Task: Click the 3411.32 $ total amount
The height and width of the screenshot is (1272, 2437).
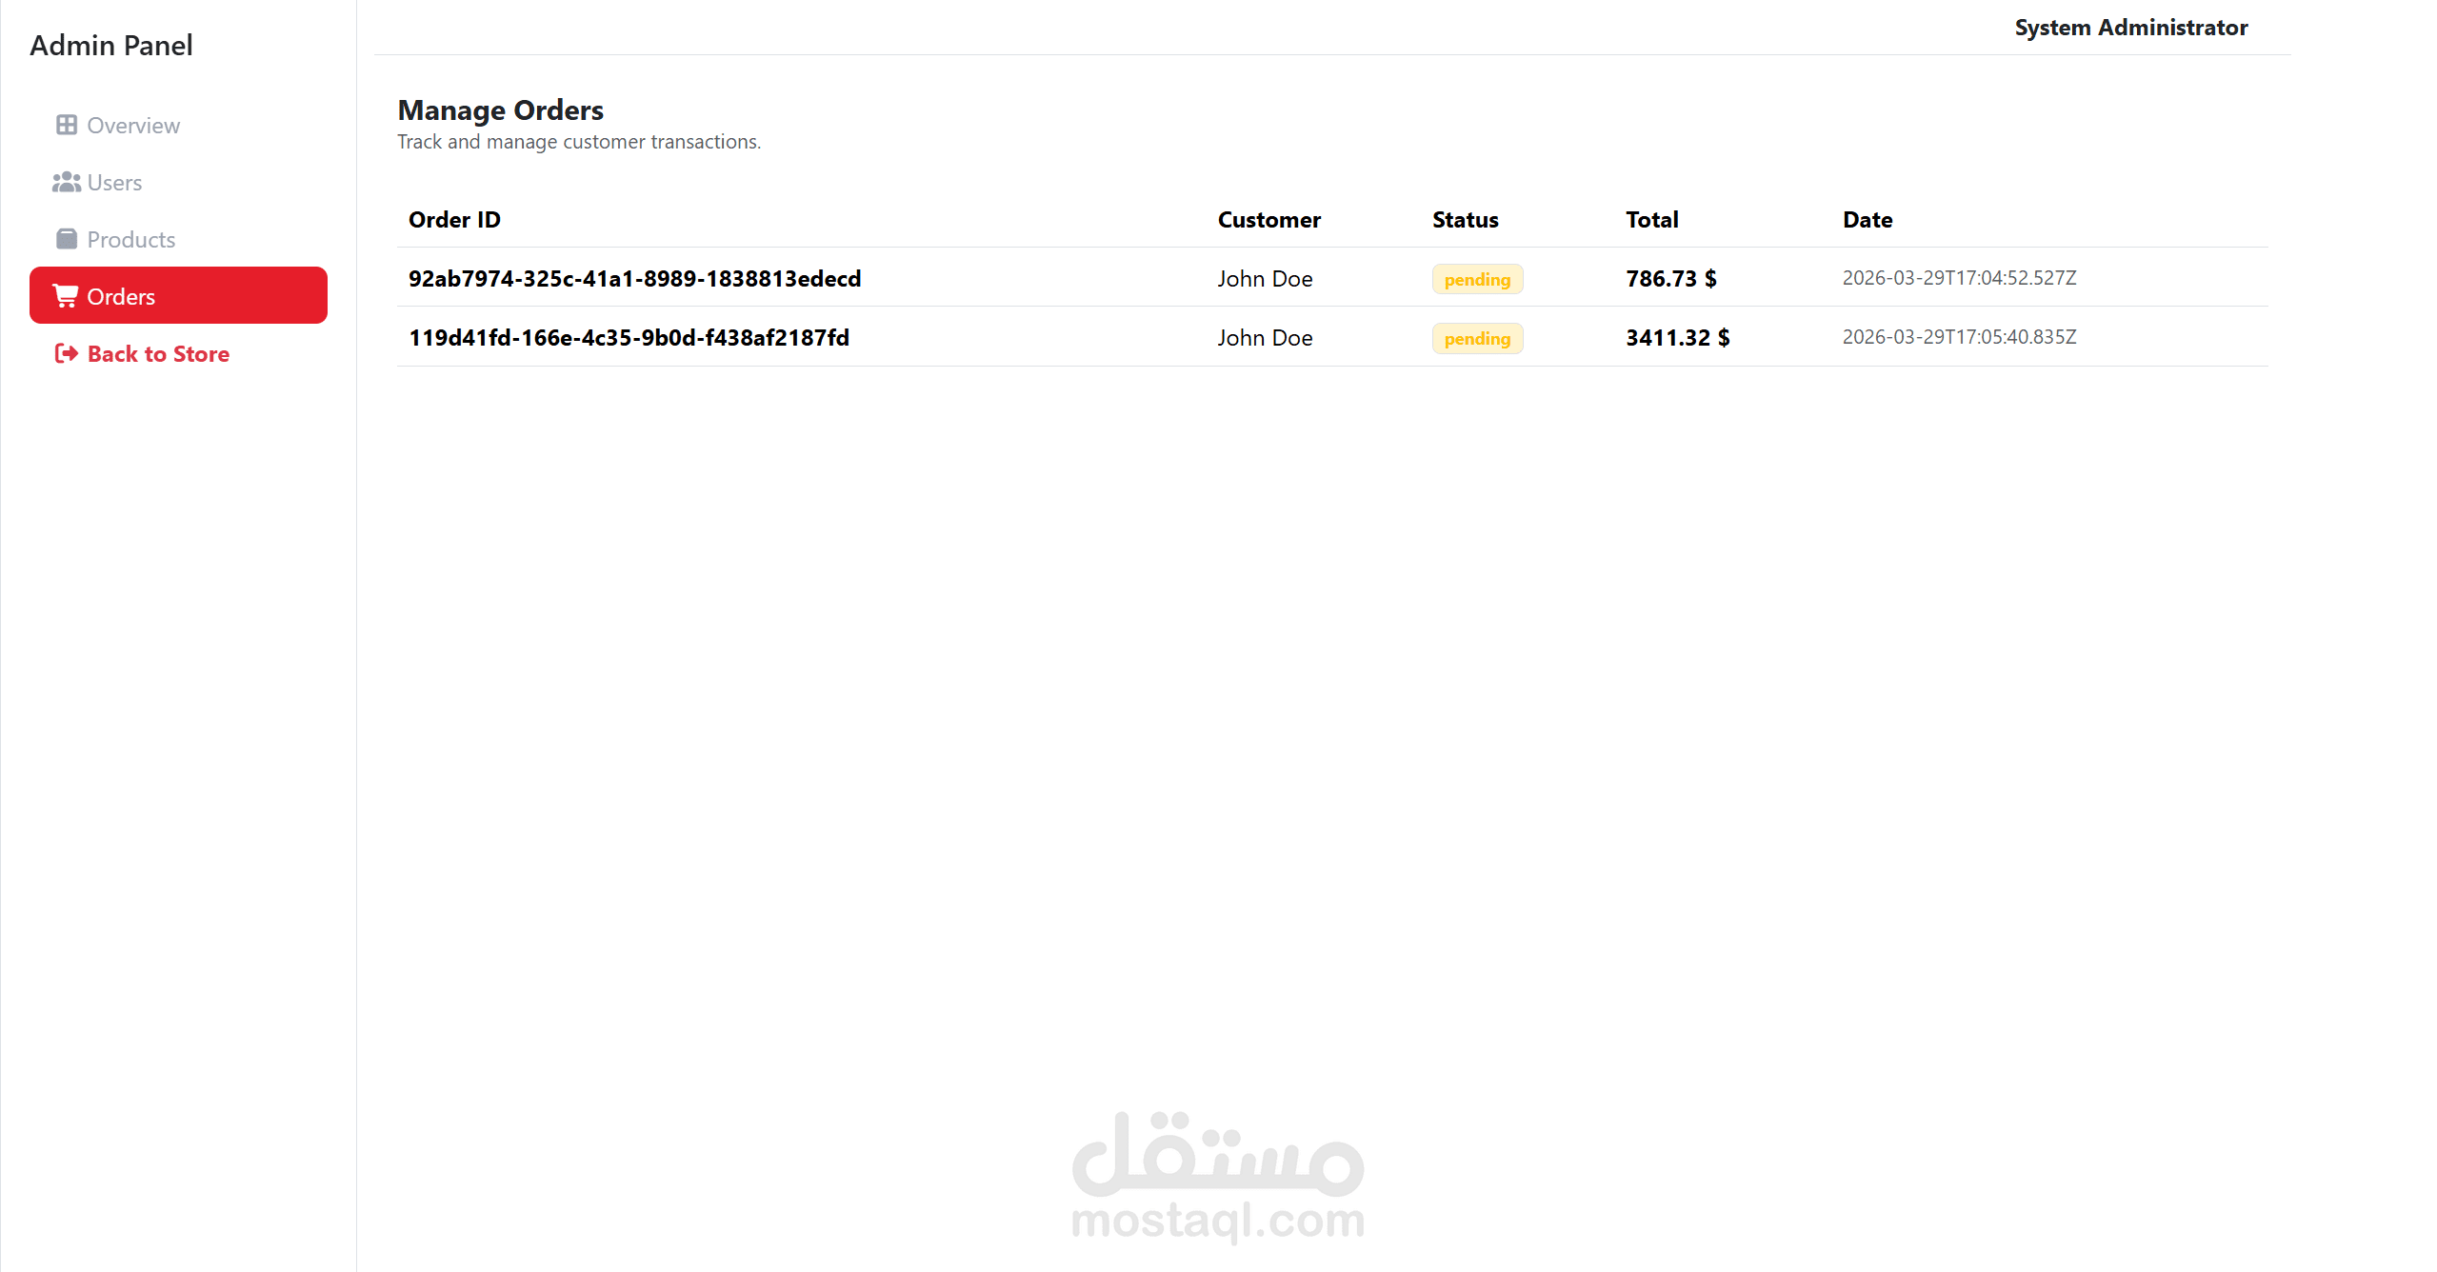Action: [x=1677, y=337]
